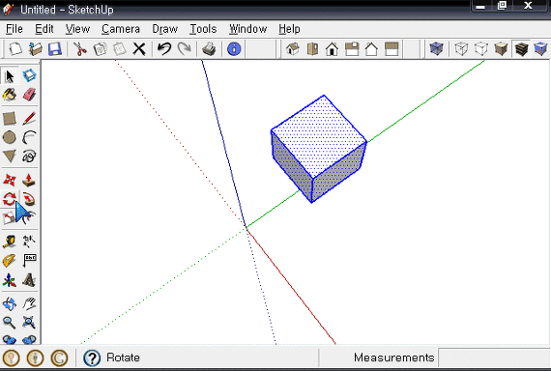Toggle X-ray face style
This screenshot has width=551, height=371.
pyautogui.click(x=436, y=49)
